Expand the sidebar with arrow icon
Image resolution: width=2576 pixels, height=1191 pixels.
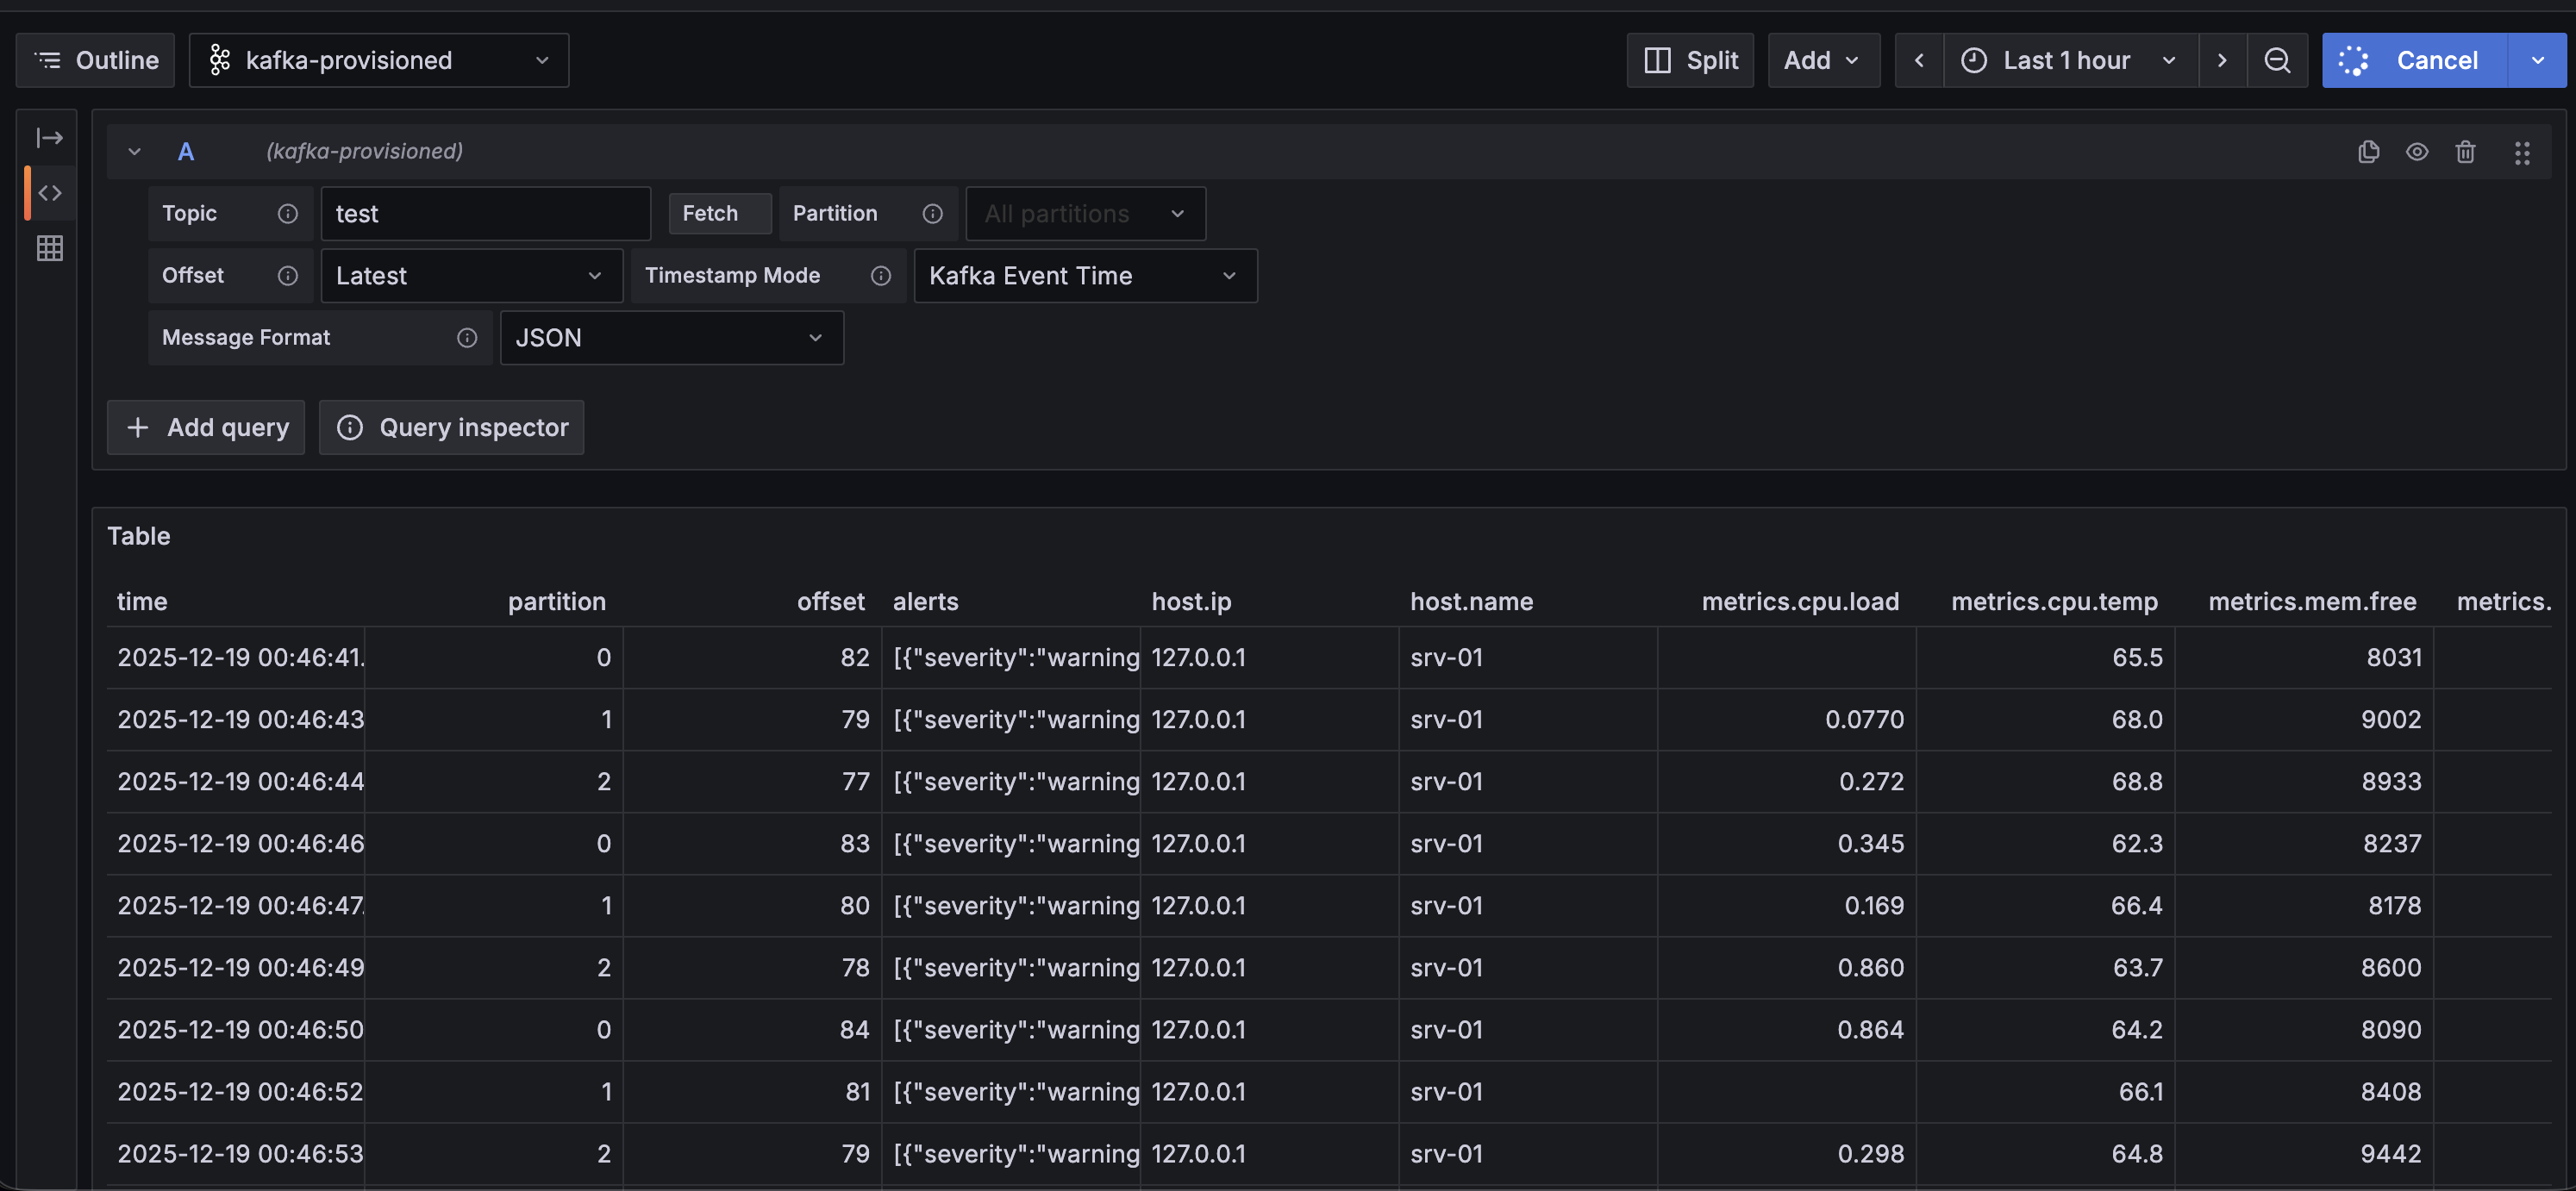click(50, 137)
